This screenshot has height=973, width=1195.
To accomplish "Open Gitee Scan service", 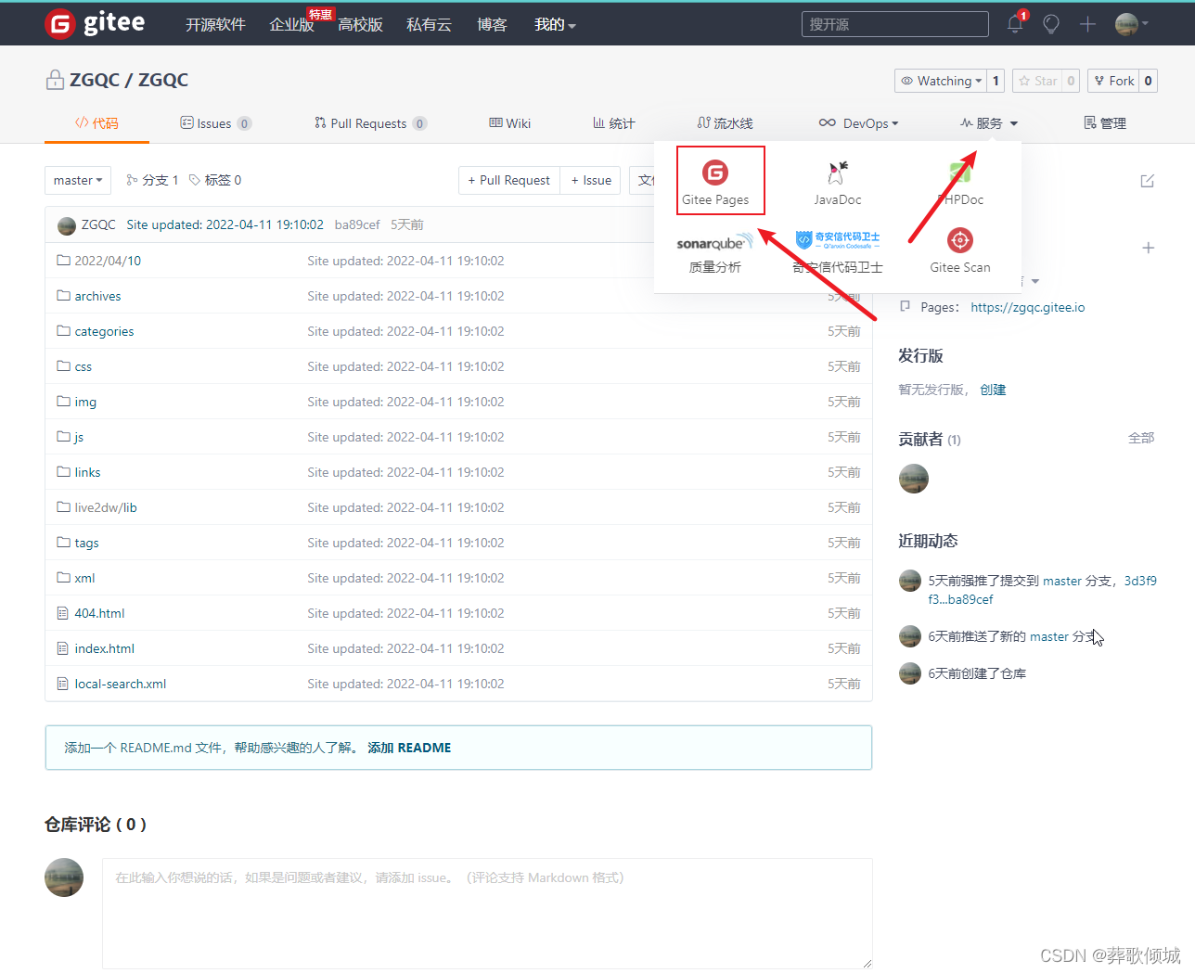I will point(960,252).
